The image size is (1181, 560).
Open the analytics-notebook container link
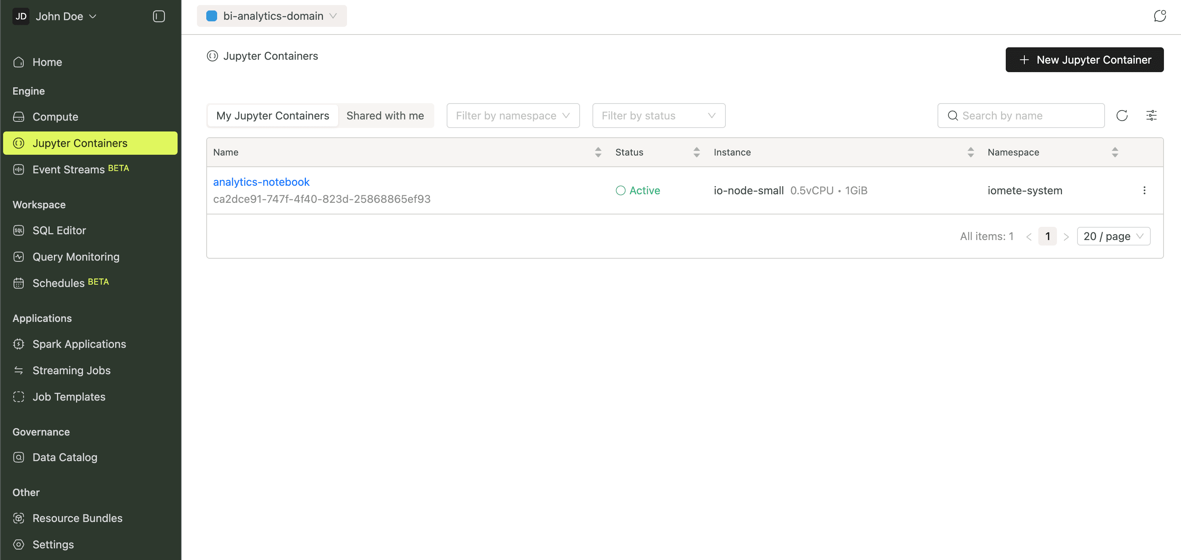pos(261,181)
